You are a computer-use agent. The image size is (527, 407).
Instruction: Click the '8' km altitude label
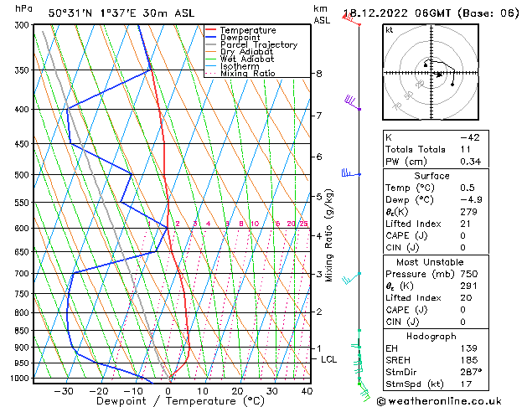pyautogui.click(x=319, y=74)
